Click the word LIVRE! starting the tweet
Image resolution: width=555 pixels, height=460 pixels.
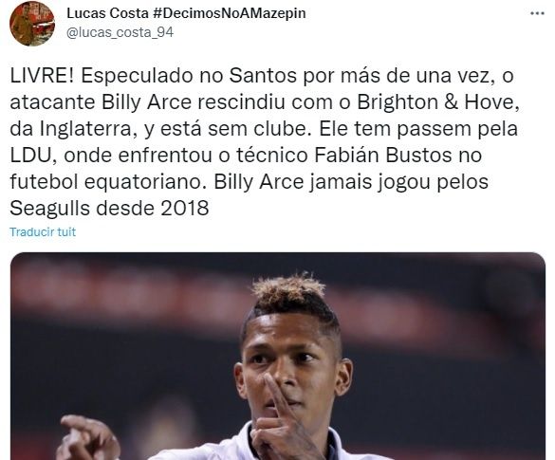click(42, 76)
